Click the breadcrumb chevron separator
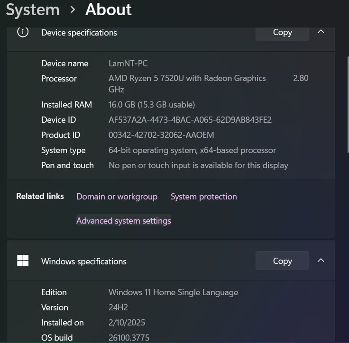 pyautogui.click(x=73, y=9)
